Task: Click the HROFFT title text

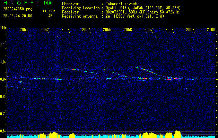Action: 21,3
